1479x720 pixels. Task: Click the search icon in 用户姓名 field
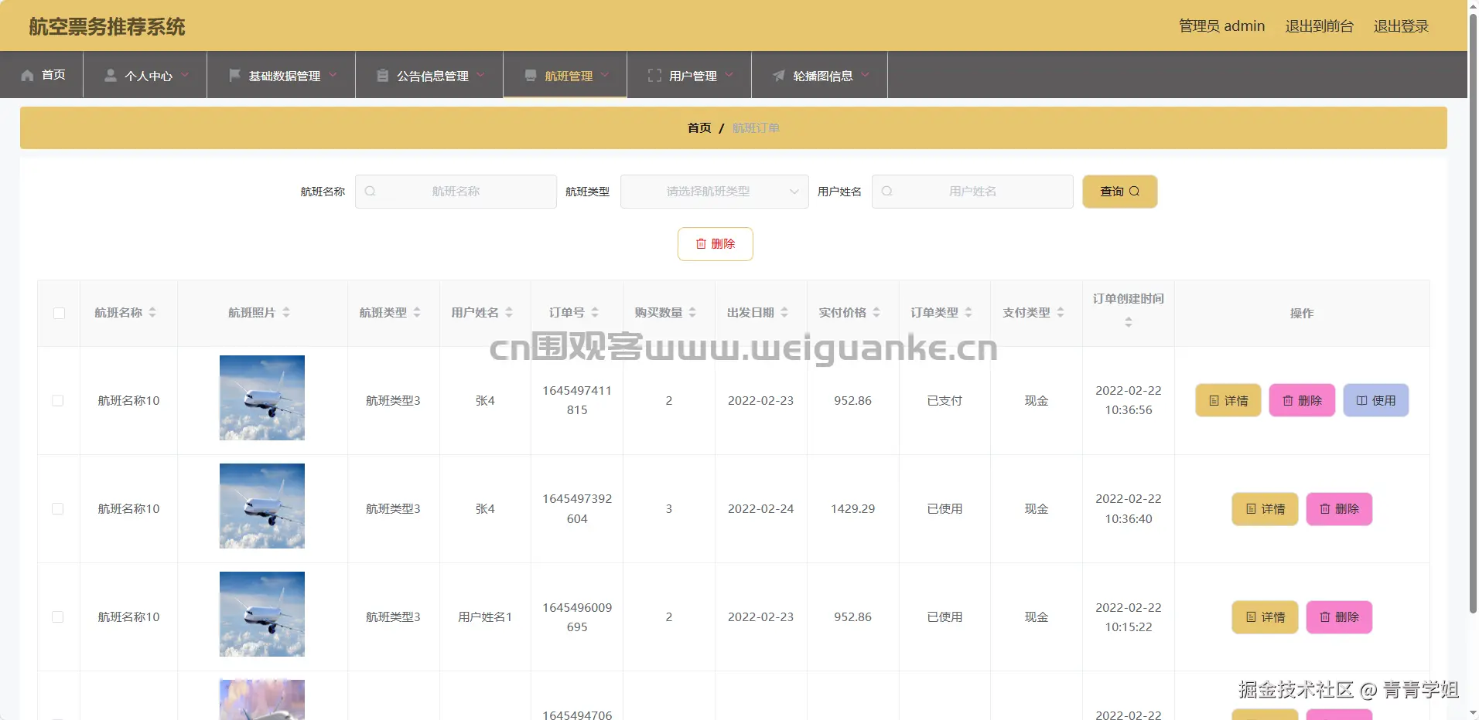(886, 192)
